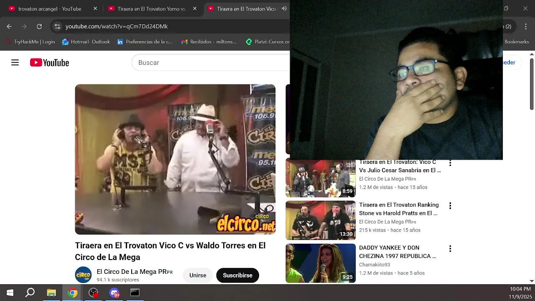The height and width of the screenshot is (301, 535).
Task: Open thumbnail of Ranking Stone vs Harold Pratts
Action: [321, 220]
